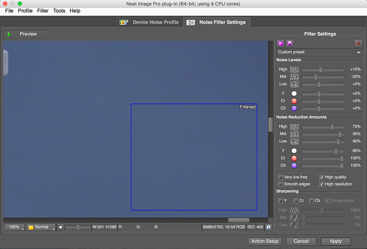Click the horizontal scrollbar thumb of preview
This screenshot has width=367, height=249.
point(239,220)
